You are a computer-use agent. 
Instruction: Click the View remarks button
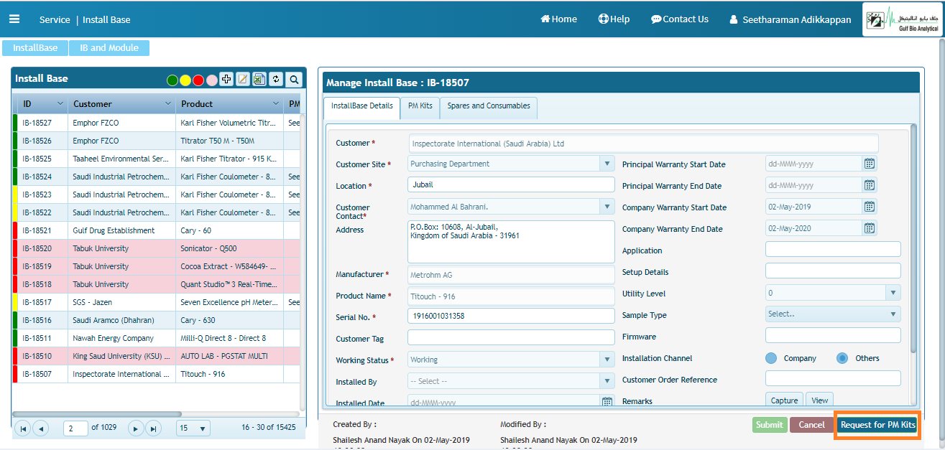(820, 400)
